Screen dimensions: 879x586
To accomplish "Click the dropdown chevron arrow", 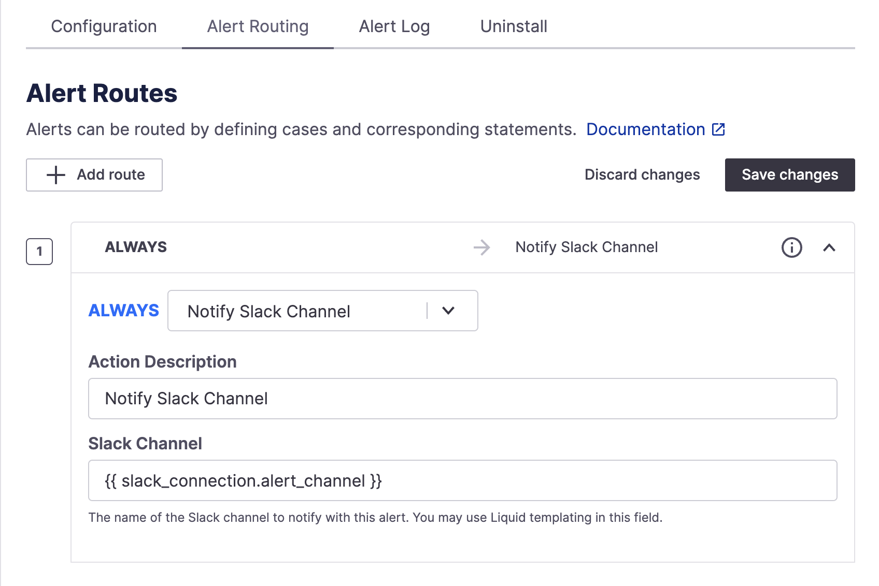I will pos(448,311).
